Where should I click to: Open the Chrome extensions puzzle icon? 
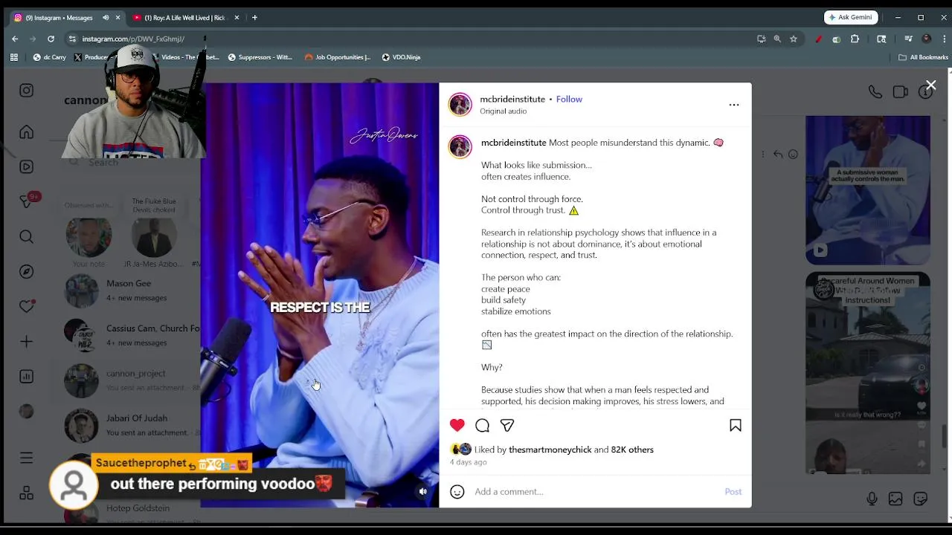855,39
